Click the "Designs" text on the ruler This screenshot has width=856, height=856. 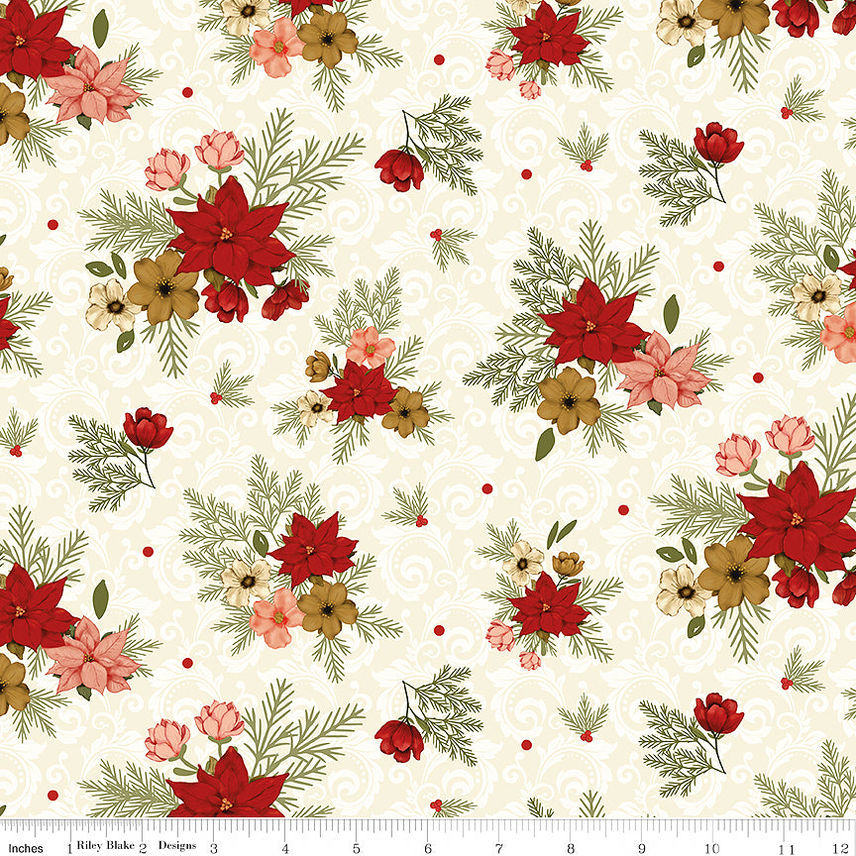176,848
